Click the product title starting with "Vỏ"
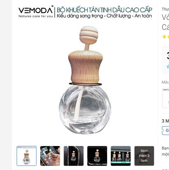The width and height of the screenshot is (169, 170). tap(165, 17)
